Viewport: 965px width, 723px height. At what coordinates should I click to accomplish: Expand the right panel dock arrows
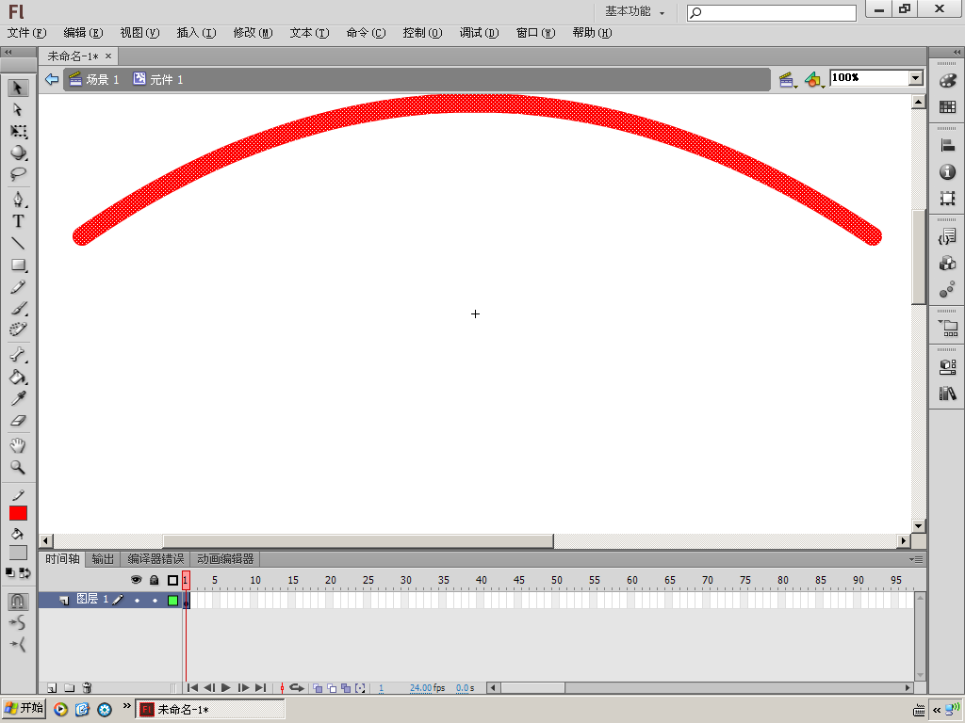tap(957, 53)
